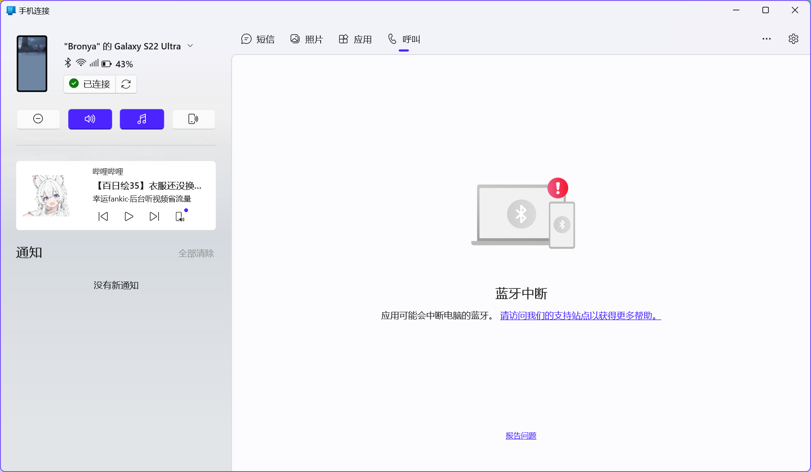The image size is (811, 472).
Task: Refresh the phone connection
Action: pos(126,84)
